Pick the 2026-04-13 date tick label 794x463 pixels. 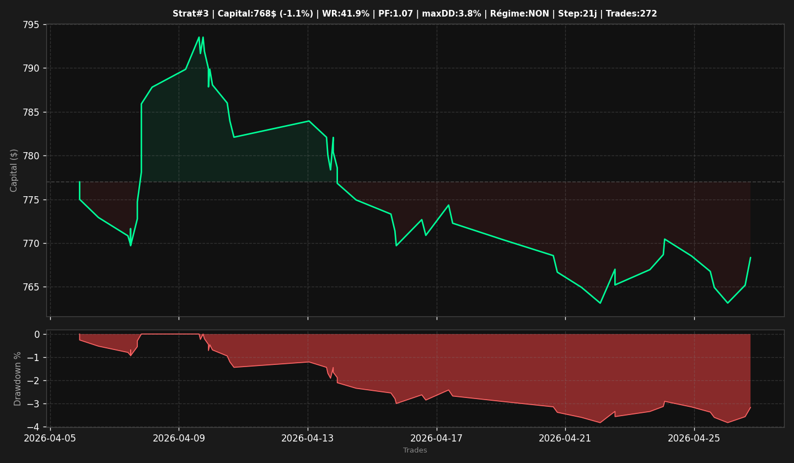tap(308, 438)
